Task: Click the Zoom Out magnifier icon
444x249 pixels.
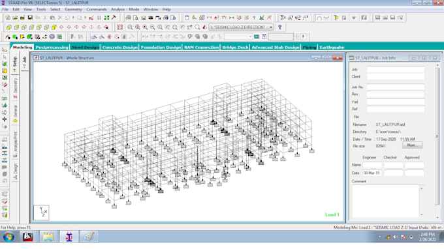Action: pyautogui.click(x=152, y=27)
